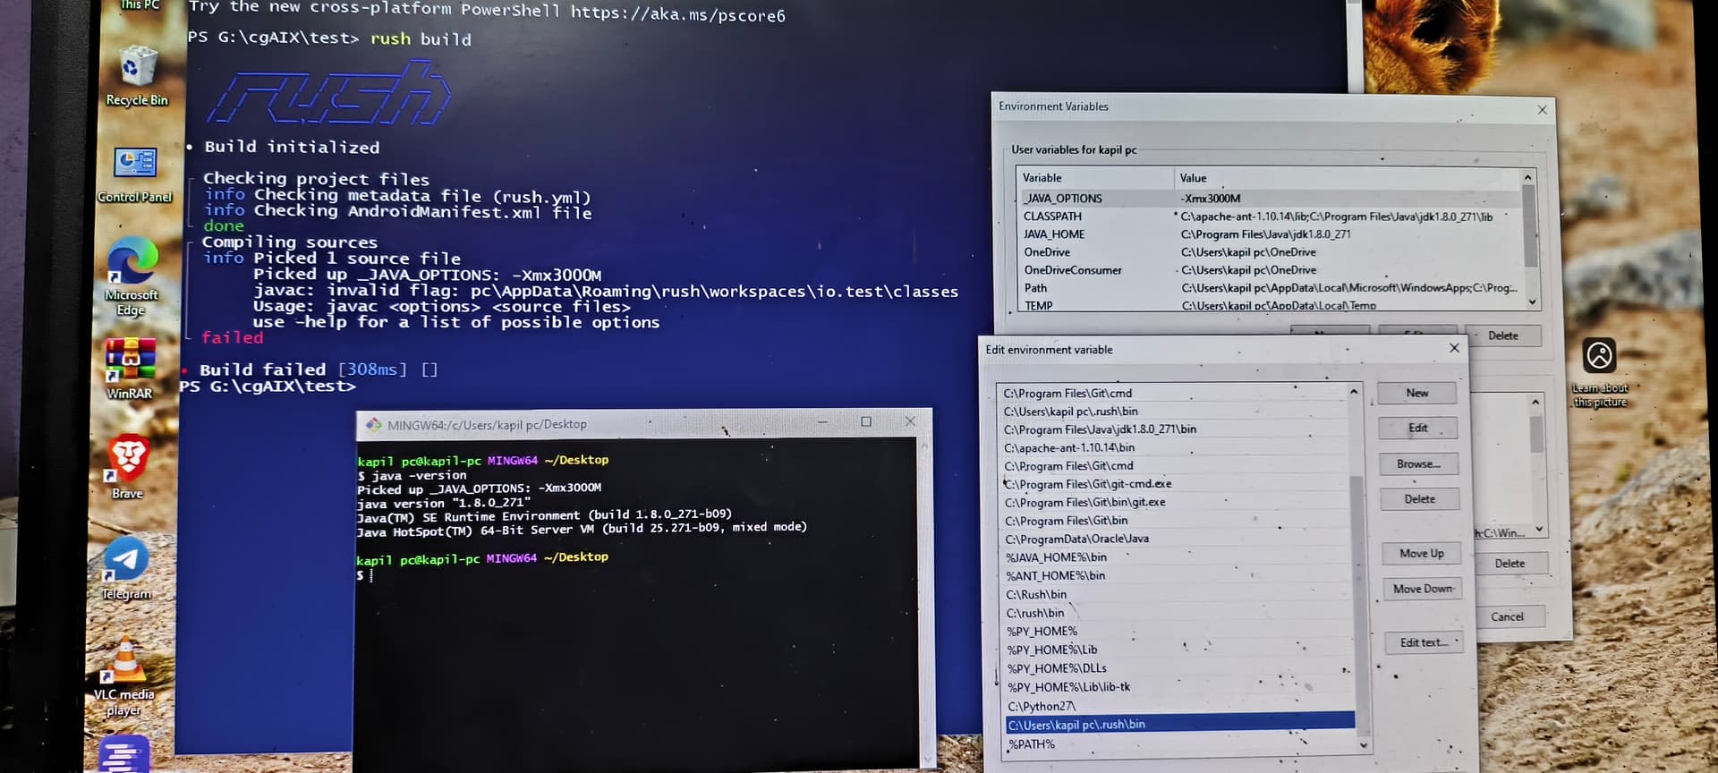Click the Value column header
This screenshot has width=1718, height=773.
(1348, 178)
